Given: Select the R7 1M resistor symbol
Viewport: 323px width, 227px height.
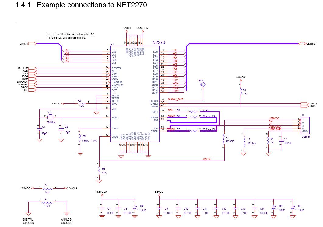Looking at the screenshot, I should point(268,141).
